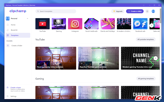Click the team people icon
This screenshot has height=102, width=164.
pyautogui.click(x=7, y=87)
